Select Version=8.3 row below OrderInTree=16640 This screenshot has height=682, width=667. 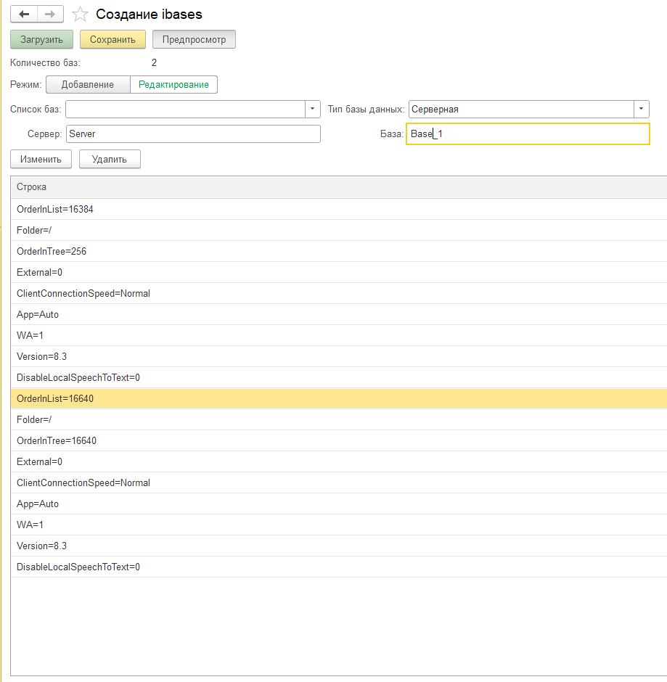[339, 546]
